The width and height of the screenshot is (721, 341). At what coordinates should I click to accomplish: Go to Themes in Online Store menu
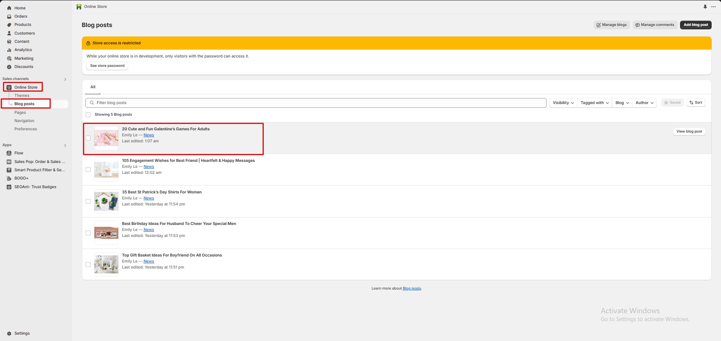[22, 96]
